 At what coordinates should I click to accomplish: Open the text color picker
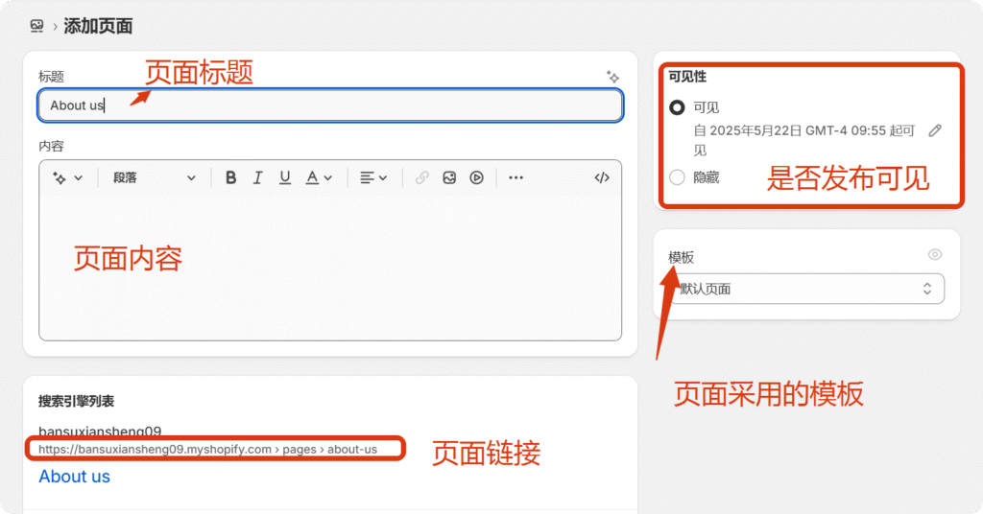pos(318,177)
